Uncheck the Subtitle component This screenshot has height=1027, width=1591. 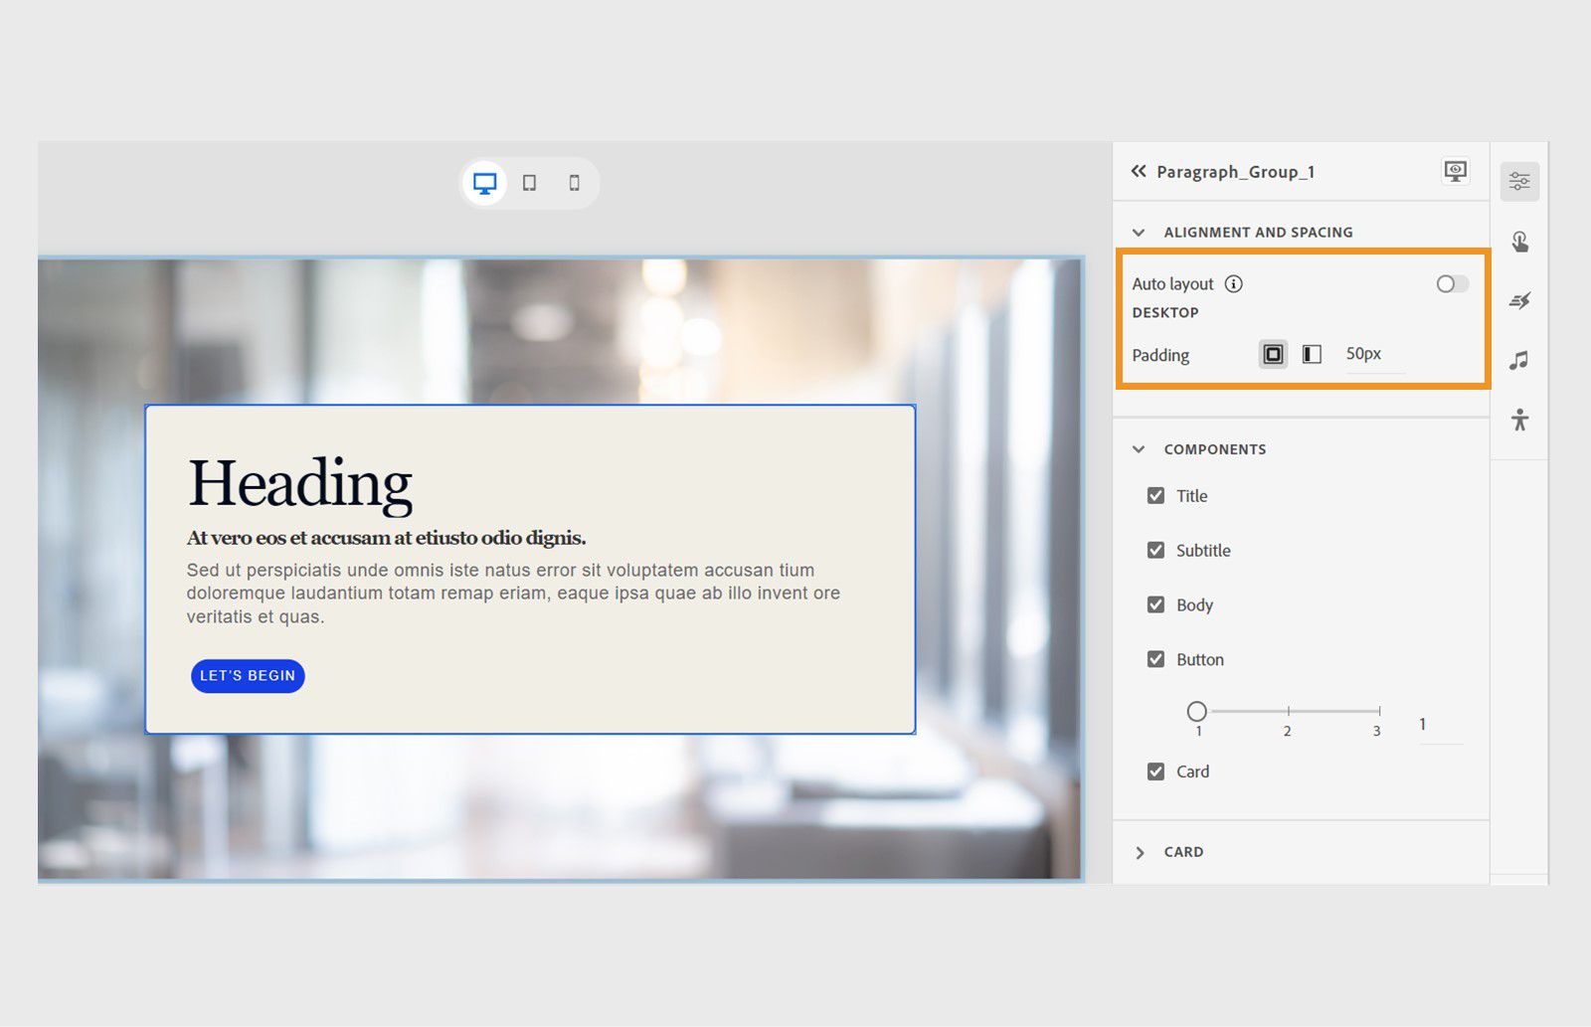(x=1155, y=549)
